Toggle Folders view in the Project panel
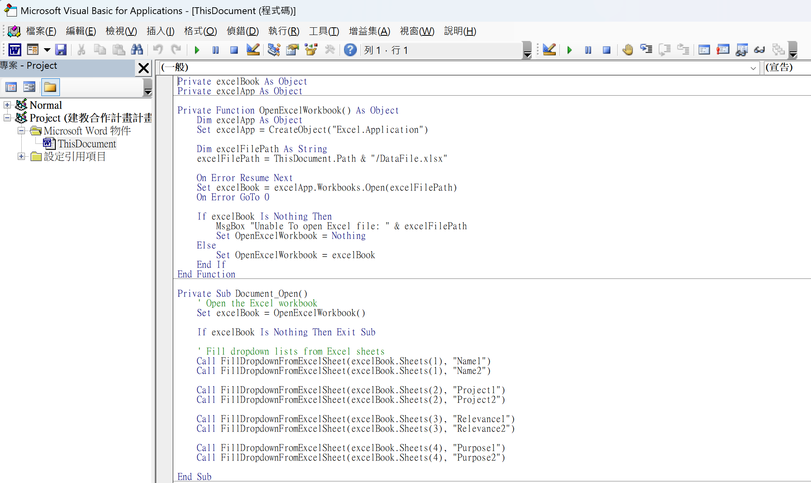Viewport: 811px width, 483px height. [50, 87]
